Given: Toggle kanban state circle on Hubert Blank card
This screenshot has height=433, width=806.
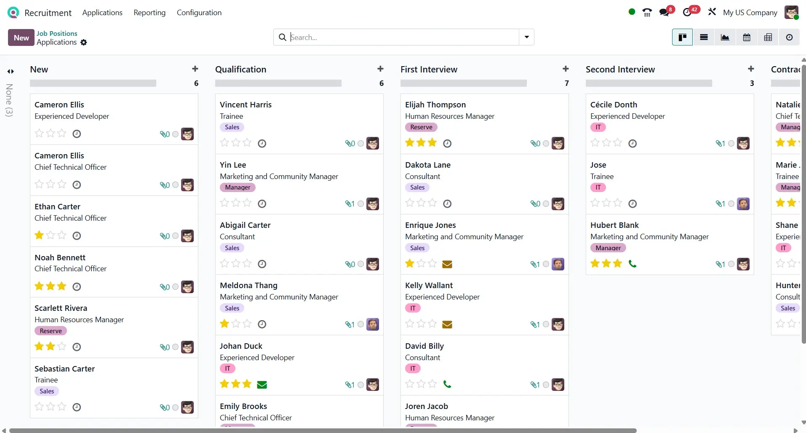Looking at the screenshot, I should [x=731, y=264].
